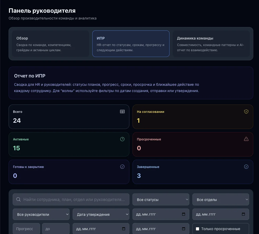This screenshot has width=259, height=234.
Task: Click дд.мм.гггг text in first top-row date field
Action: tap(146, 214)
